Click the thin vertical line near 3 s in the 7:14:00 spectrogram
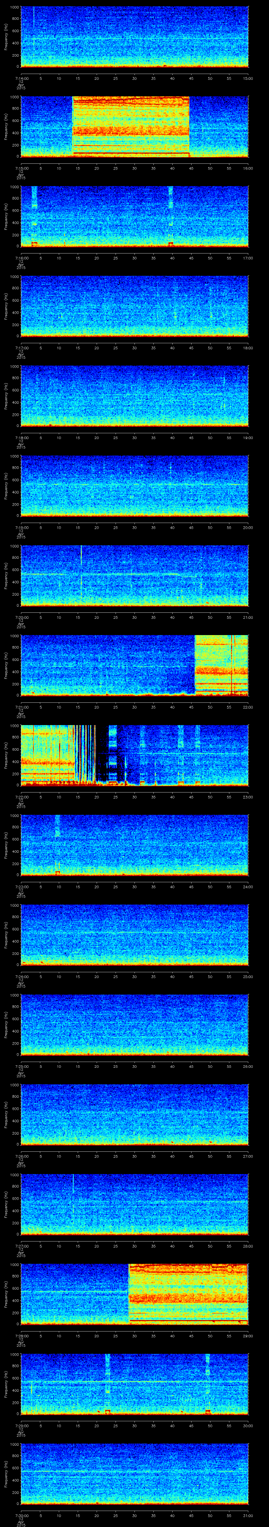The width and height of the screenshot is (269, 1527). pyautogui.click(x=34, y=33)
